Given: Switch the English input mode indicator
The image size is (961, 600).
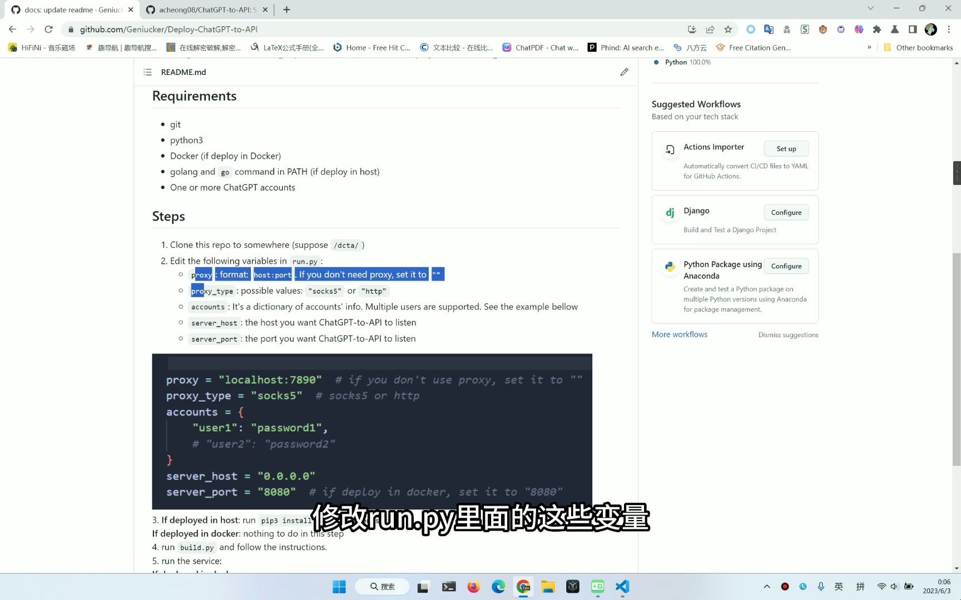Looking at the screenshot, I should (839, 587).
